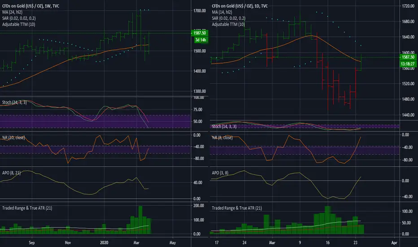Open Adjustable TTM (10) on the daily chart
The width and height of the screenshot is (418, 247).
pos(228,24)
